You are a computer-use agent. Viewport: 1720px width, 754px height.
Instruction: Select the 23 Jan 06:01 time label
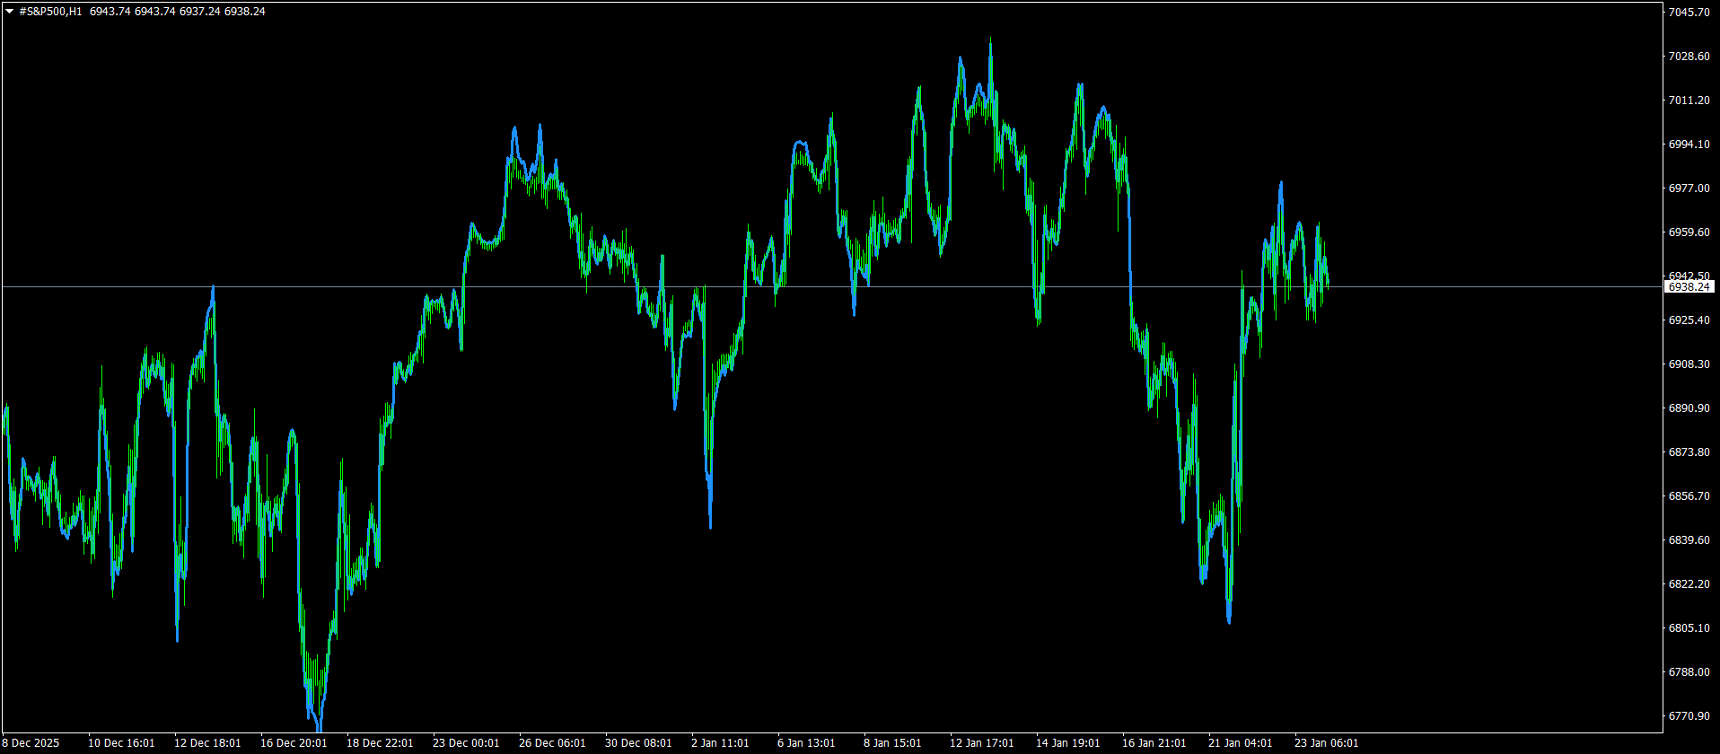click(x=1327, y=743)
